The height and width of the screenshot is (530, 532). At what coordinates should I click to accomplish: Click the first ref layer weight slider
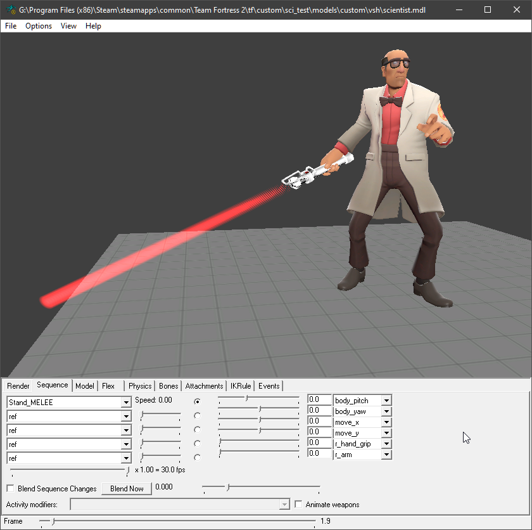pos(160,415)
